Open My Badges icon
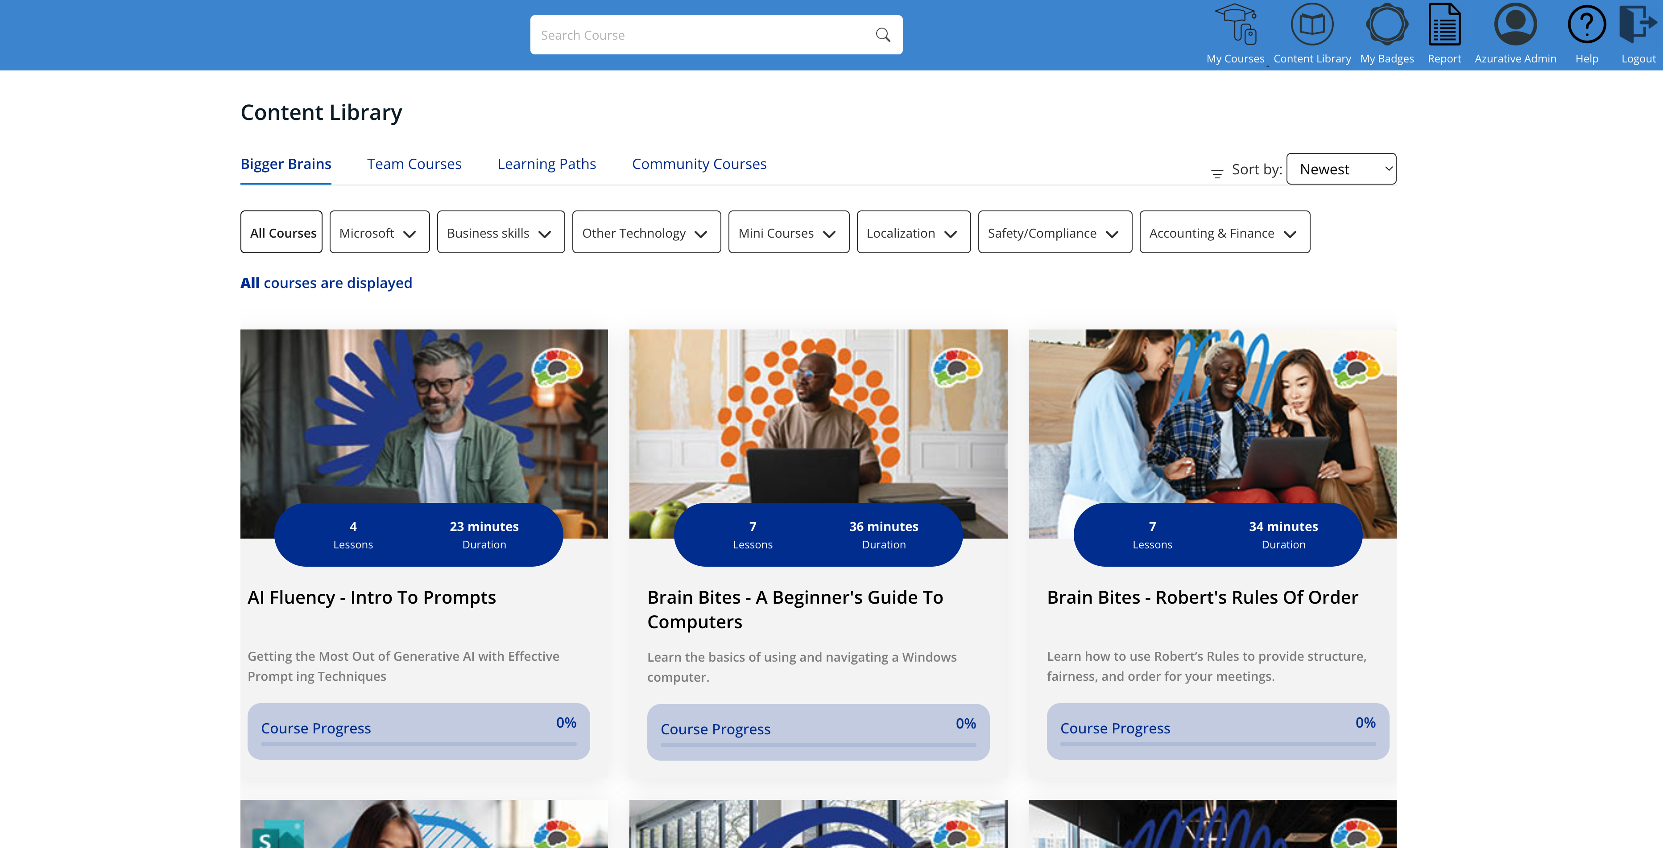Screen dimensions: 1663x848 coord(1387,25)
